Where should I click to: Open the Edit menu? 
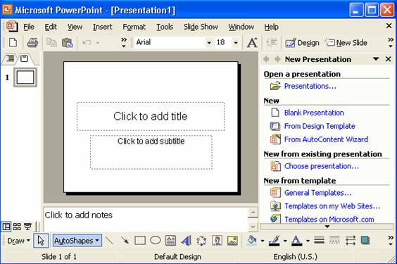pyautogui.click(x=51, y=27)
